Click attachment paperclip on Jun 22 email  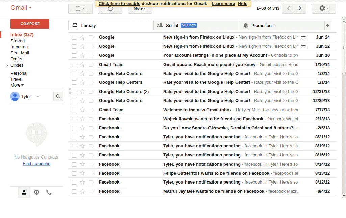(303, 47)
